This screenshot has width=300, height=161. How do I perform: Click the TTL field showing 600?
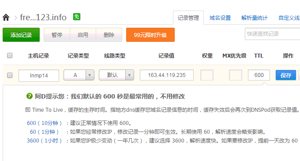[x=259, y=75]
